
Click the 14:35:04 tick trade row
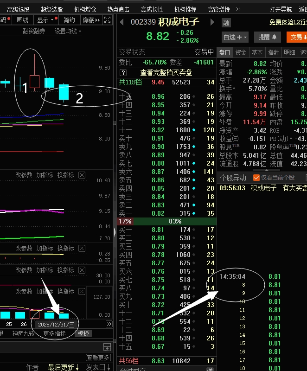tap(262, 276)
